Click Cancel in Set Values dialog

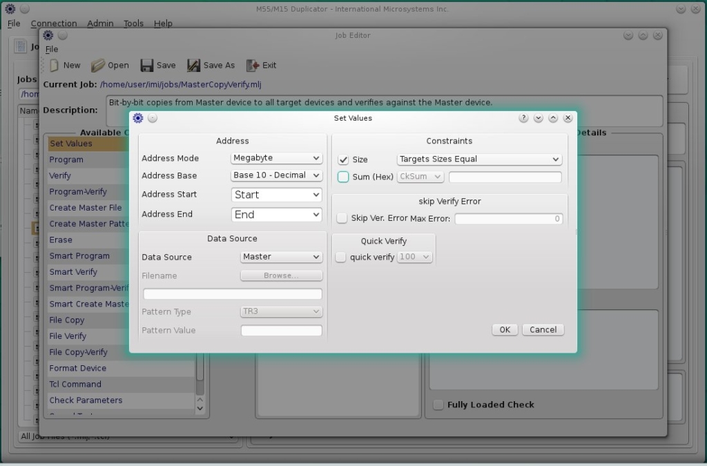[x=543, y=329]
